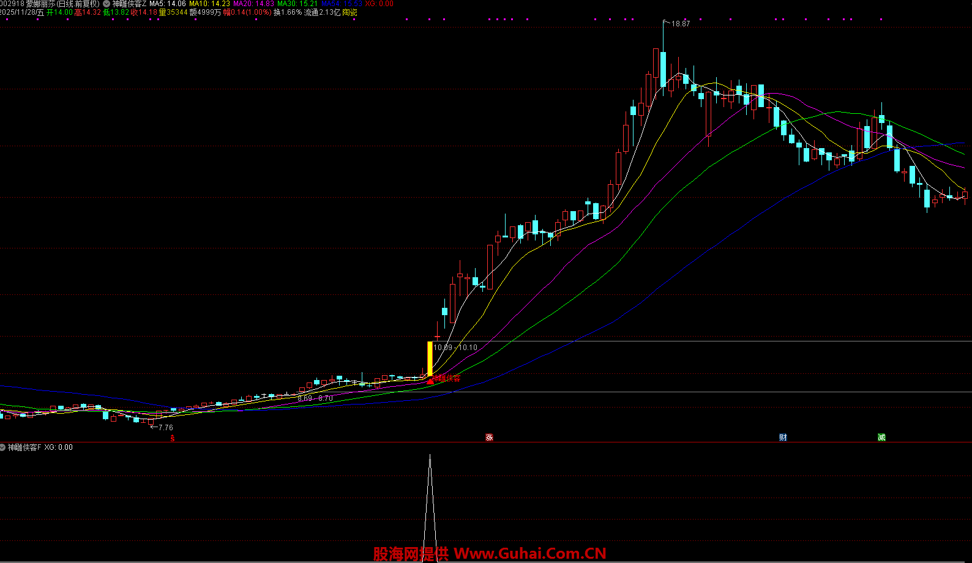The height and width of the screenshot is (563, 972).
Task: Click the red S marker on the time axis
Action: click(x=173, y=438)
